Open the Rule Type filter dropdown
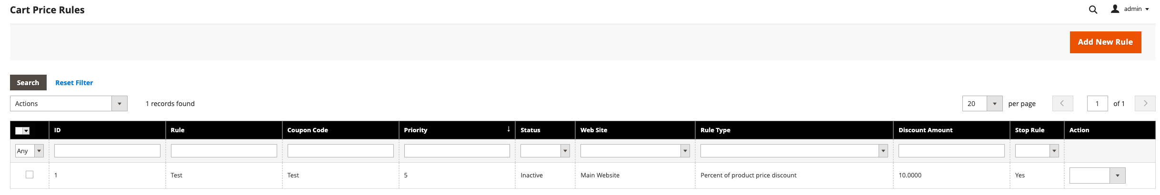This screenshot has width=1160, height=195. pos(794,151)
